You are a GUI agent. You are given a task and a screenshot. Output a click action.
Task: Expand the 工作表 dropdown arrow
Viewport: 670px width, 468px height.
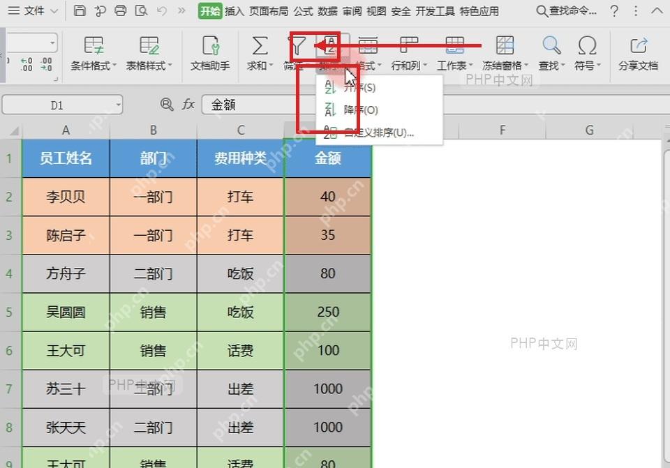pyautogui.click(x=471, y=66)
